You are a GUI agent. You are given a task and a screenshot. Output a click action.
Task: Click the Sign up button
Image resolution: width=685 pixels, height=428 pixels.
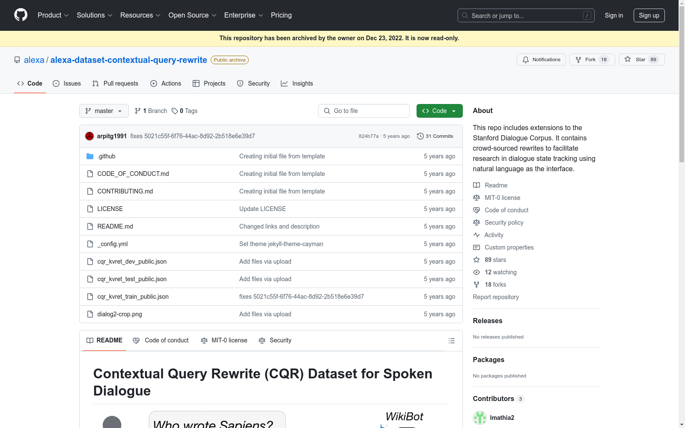click(649, 15)
